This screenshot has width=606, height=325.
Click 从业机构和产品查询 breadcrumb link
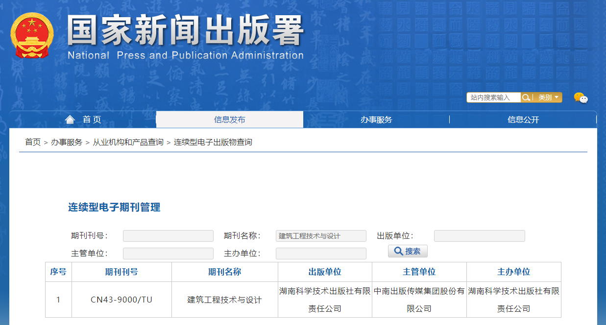[x=128, y=142]
